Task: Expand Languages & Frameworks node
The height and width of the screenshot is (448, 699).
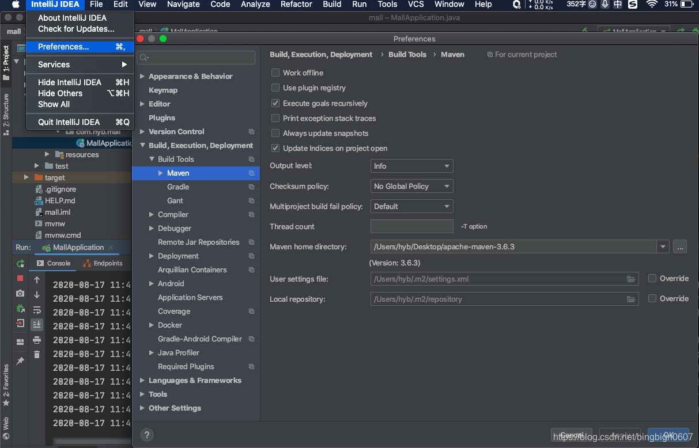Action: pos(142,381)
